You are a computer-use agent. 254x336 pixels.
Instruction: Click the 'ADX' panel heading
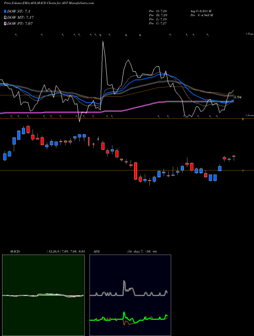[97, 251]
